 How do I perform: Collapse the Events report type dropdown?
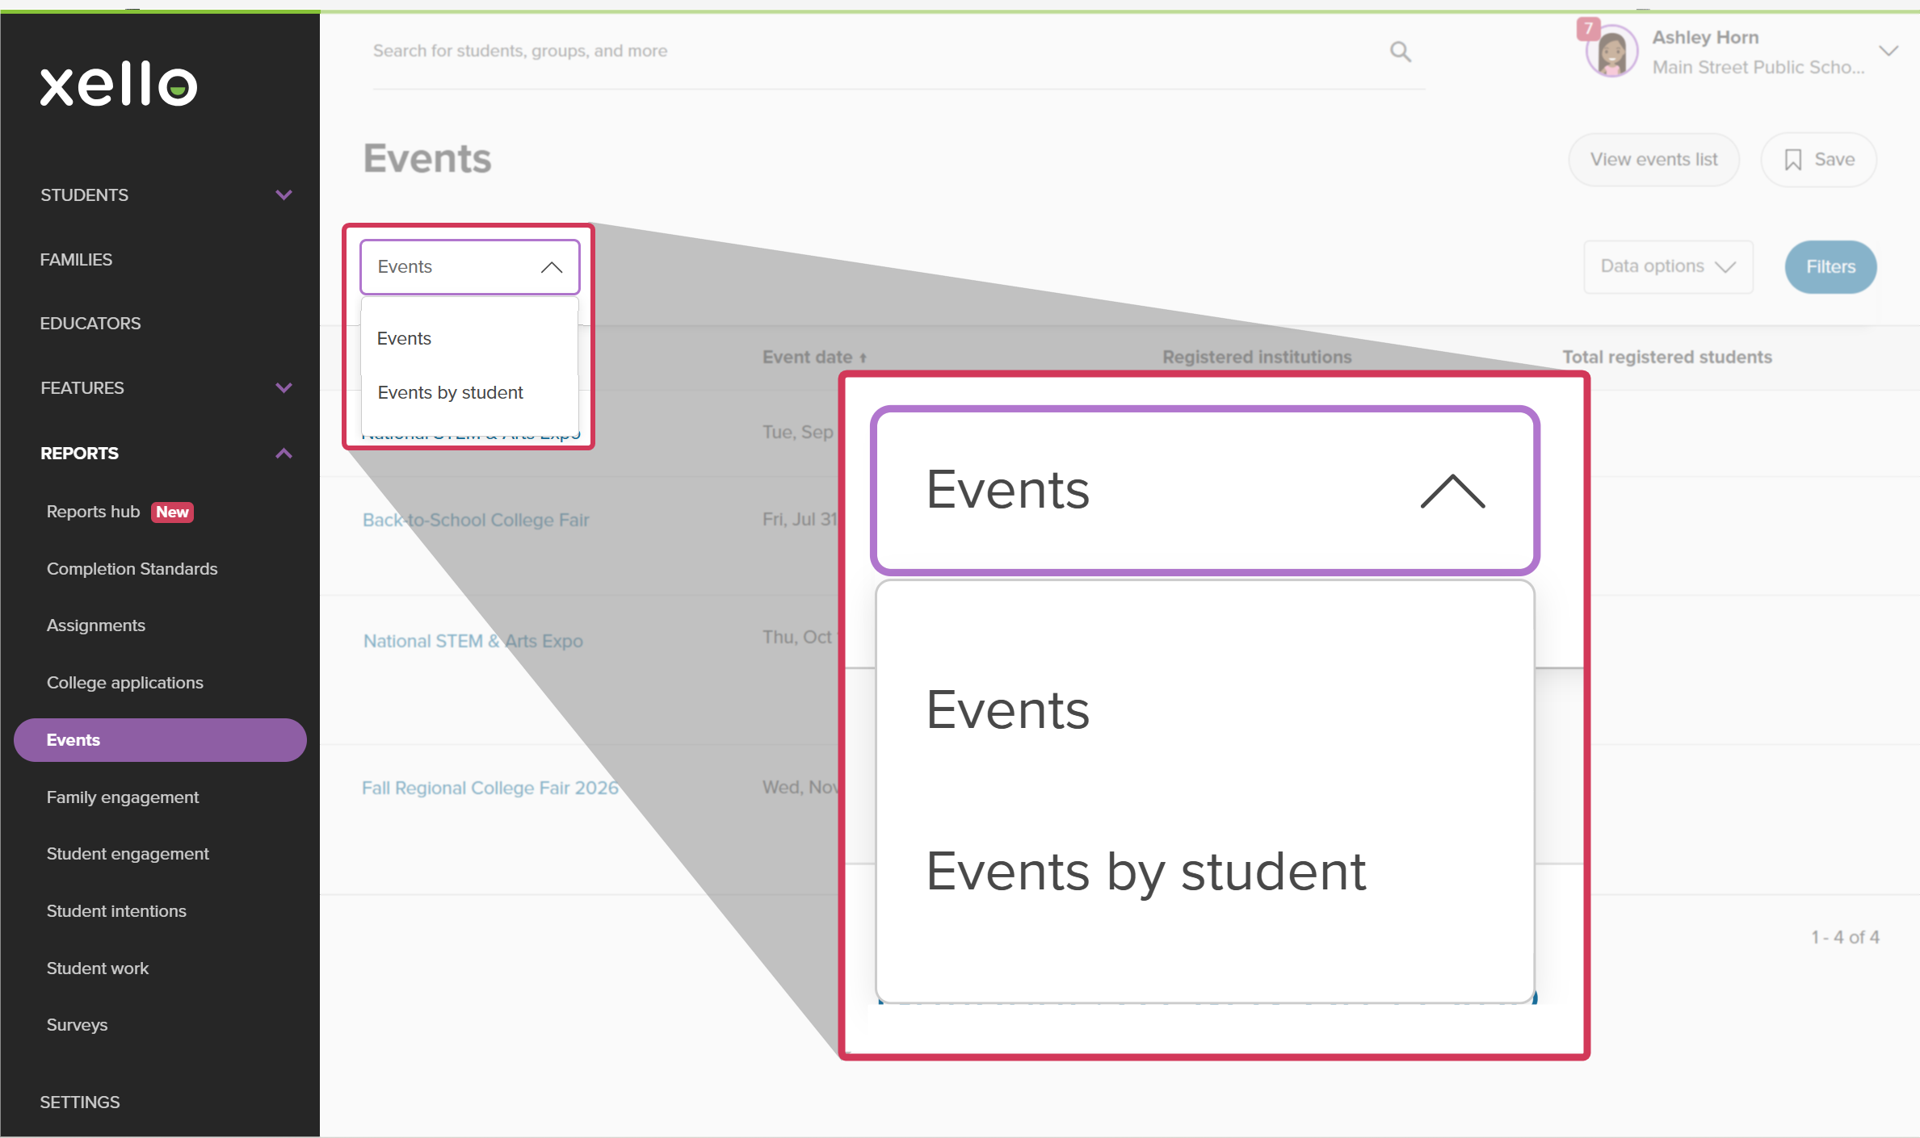point(470,267)
